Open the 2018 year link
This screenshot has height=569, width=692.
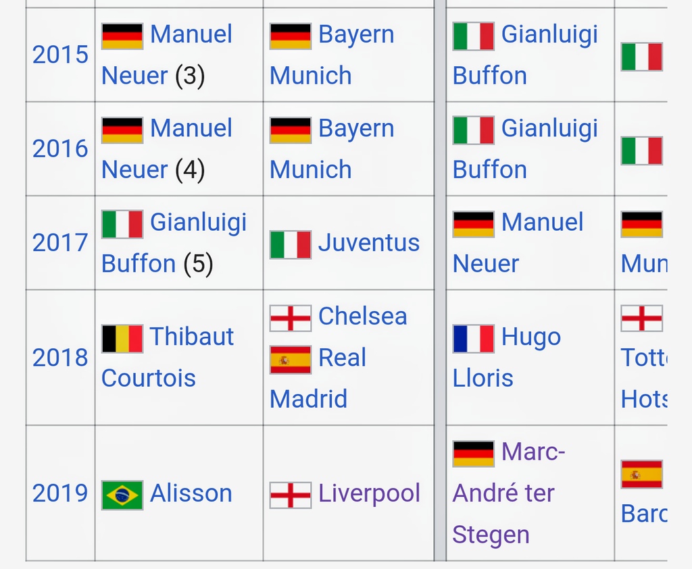coord(60,358)
